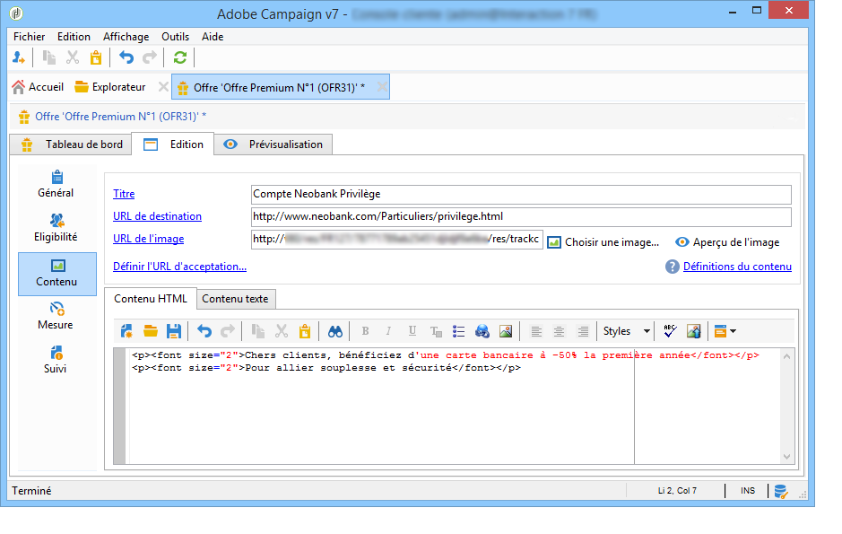Switch to the Explorateur tab

[x=110, y=87]
